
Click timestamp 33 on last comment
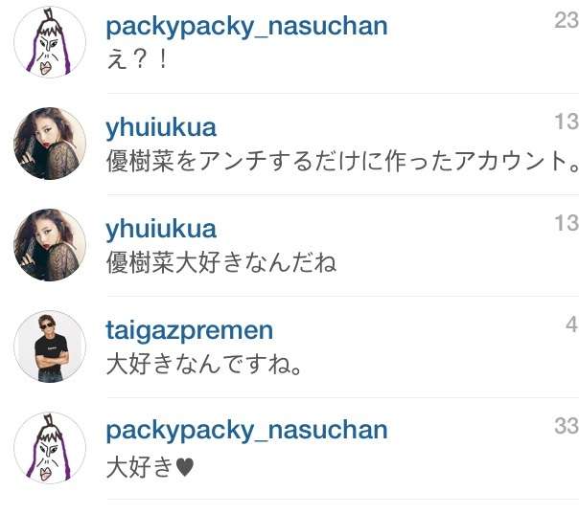[x=567, y=426]
